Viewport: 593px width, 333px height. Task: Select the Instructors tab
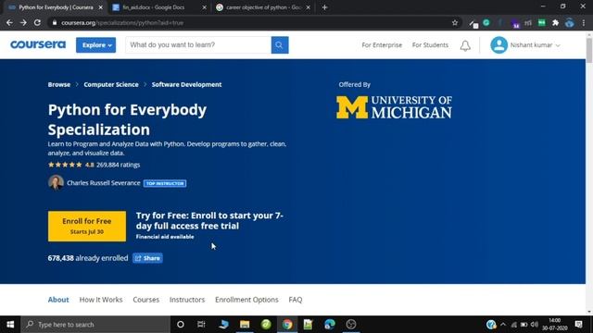[187, 300]
